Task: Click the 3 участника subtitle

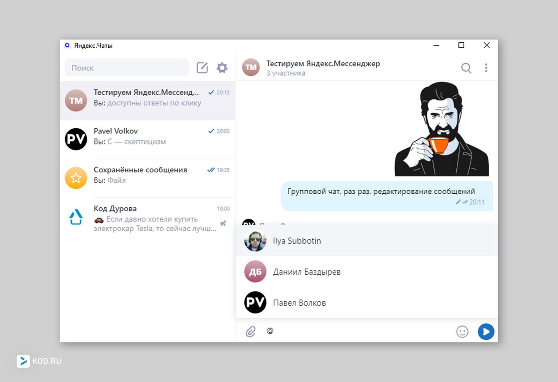Action: click(286, 73)
